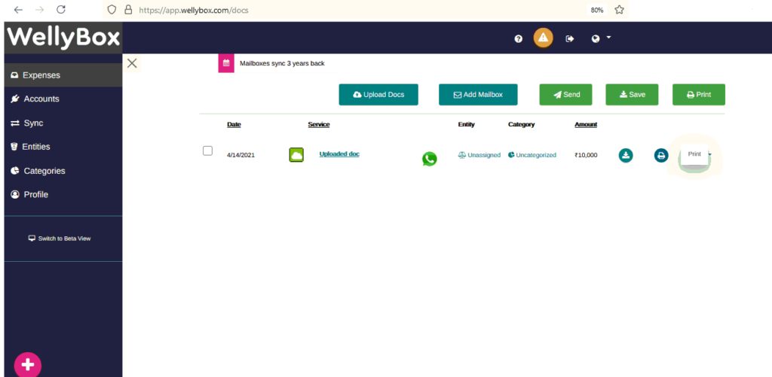Click the padlock site info icon
This screenshot has height=377, width=772.
(128, 9)
